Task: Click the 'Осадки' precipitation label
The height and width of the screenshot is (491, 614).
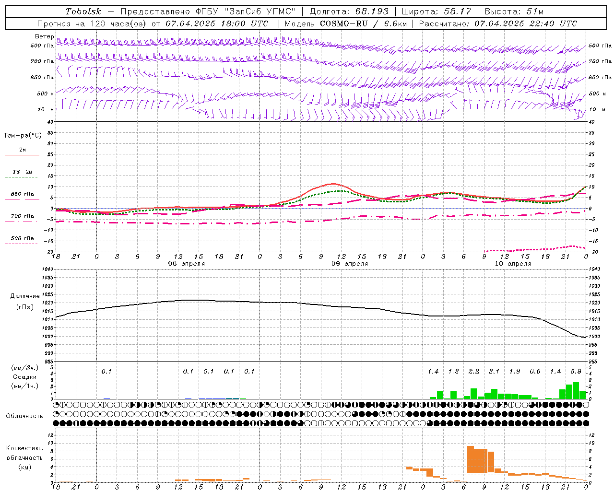Action: point(24,377)
